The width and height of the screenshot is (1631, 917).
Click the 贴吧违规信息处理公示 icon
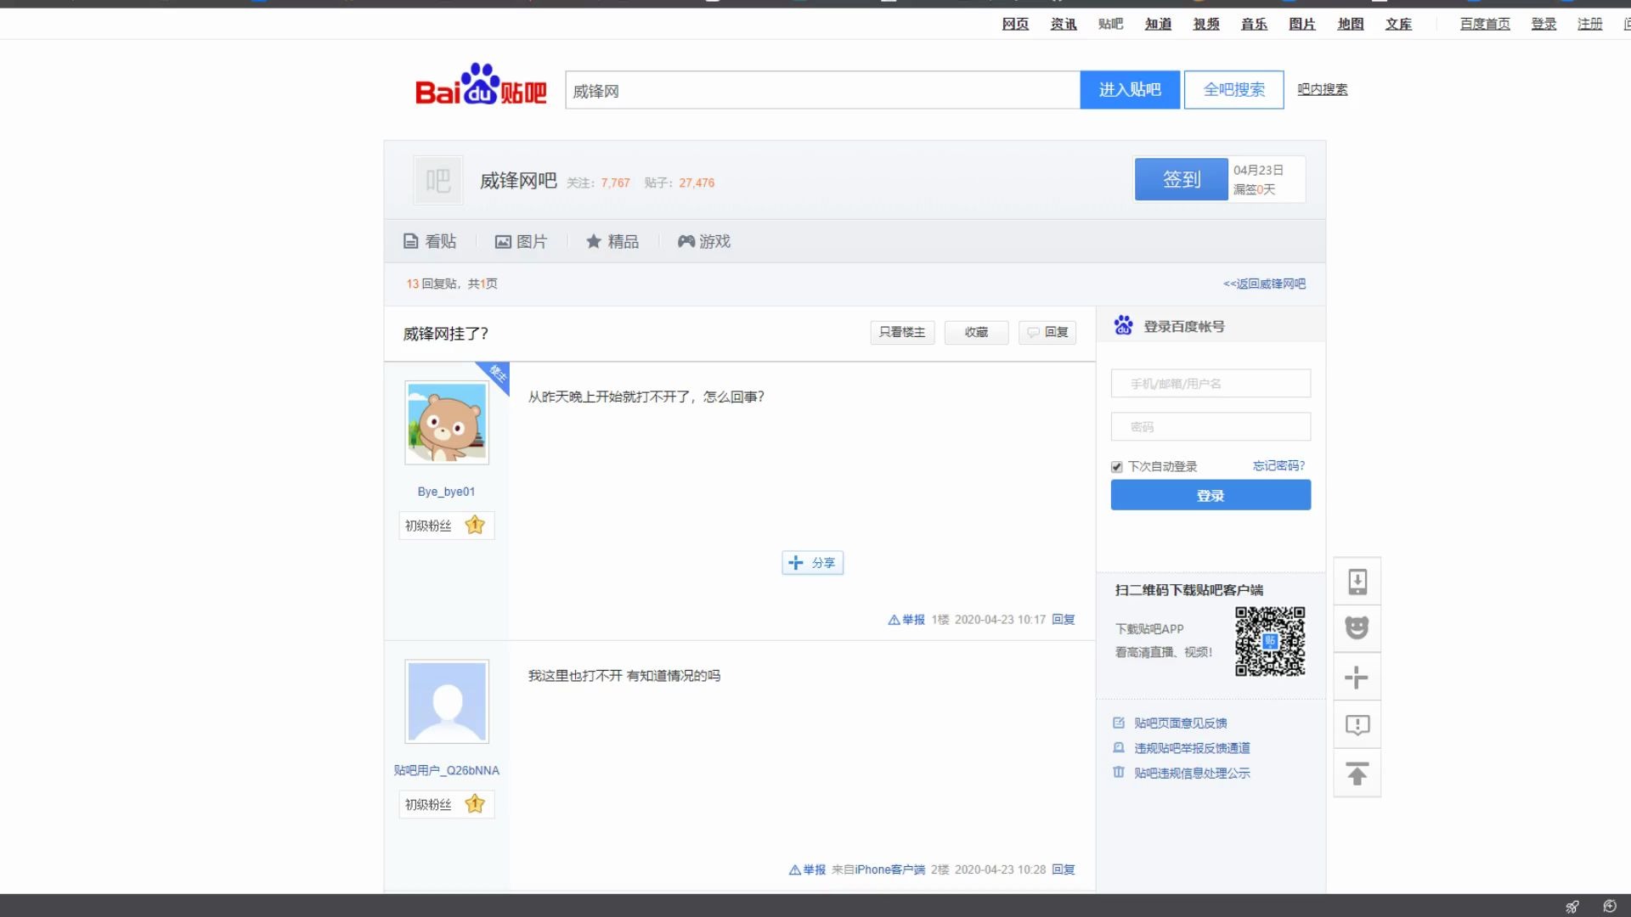1119,772
